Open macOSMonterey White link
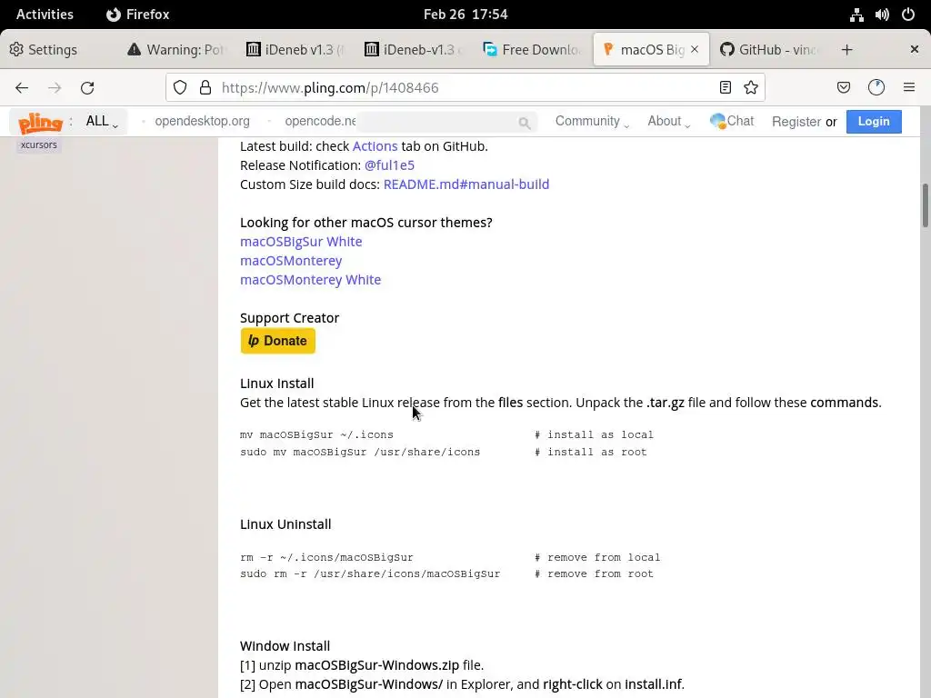Image resolution: width=931 pixels, height=698 pixels. pos(311,280)
